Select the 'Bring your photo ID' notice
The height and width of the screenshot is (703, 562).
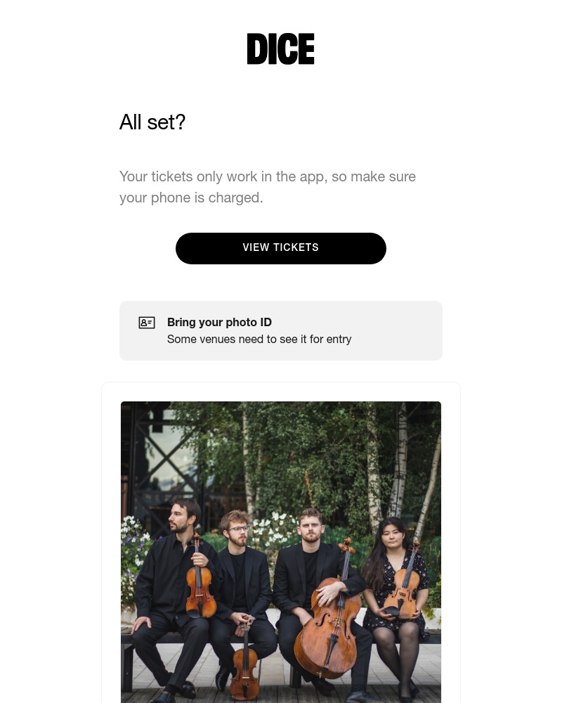point(219,323)
